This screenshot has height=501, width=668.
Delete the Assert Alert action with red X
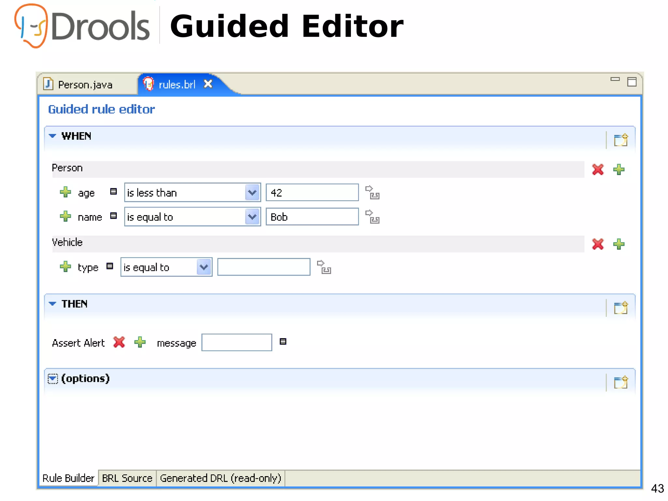pos(119,342)
